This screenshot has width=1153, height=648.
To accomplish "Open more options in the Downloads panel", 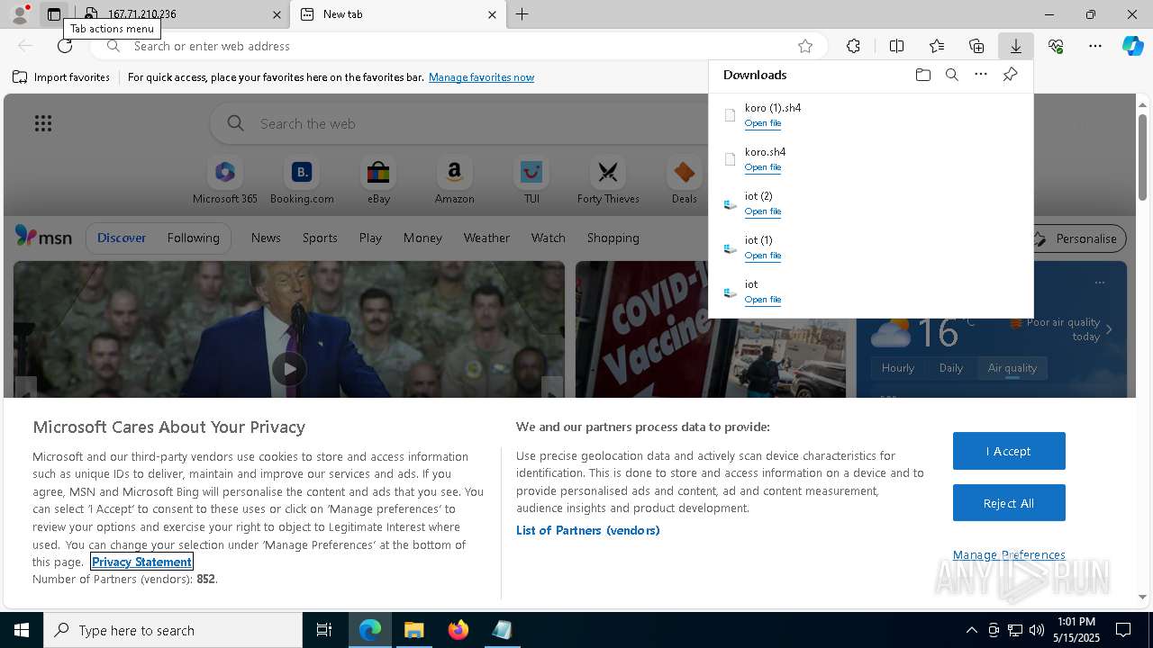I will [x=981, y=75].
